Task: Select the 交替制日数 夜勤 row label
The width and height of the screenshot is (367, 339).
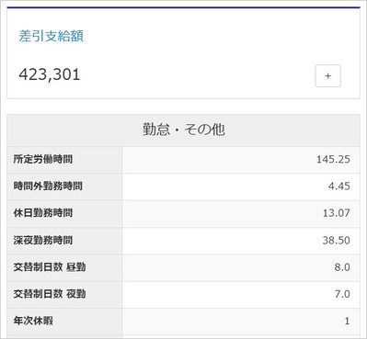Action: point(50,294)
